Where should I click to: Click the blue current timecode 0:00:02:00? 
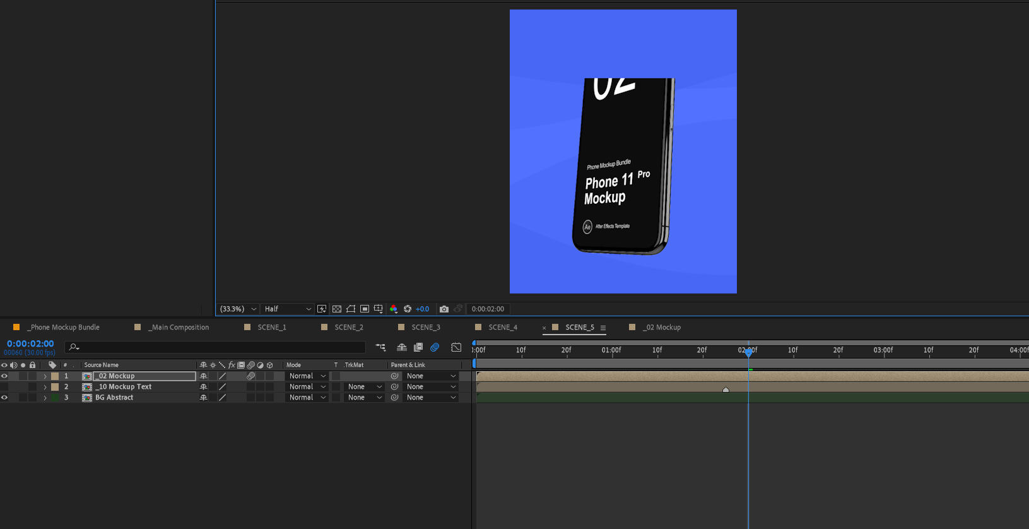(30, 344)
